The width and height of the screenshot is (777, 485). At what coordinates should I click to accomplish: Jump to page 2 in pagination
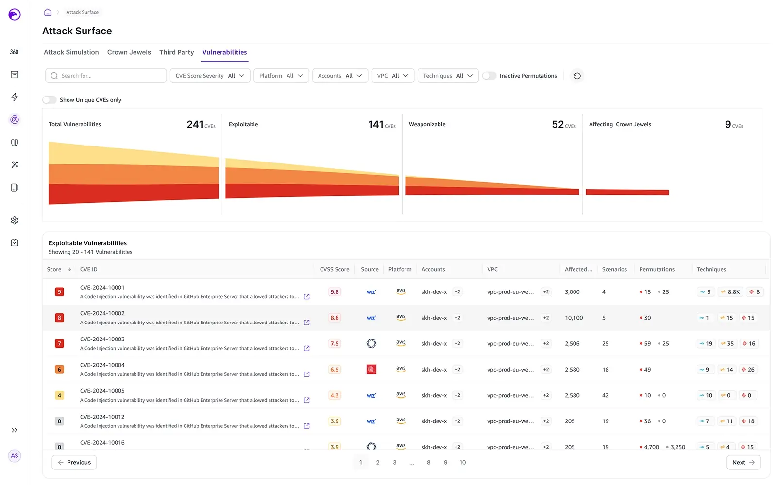coord(377,463)
